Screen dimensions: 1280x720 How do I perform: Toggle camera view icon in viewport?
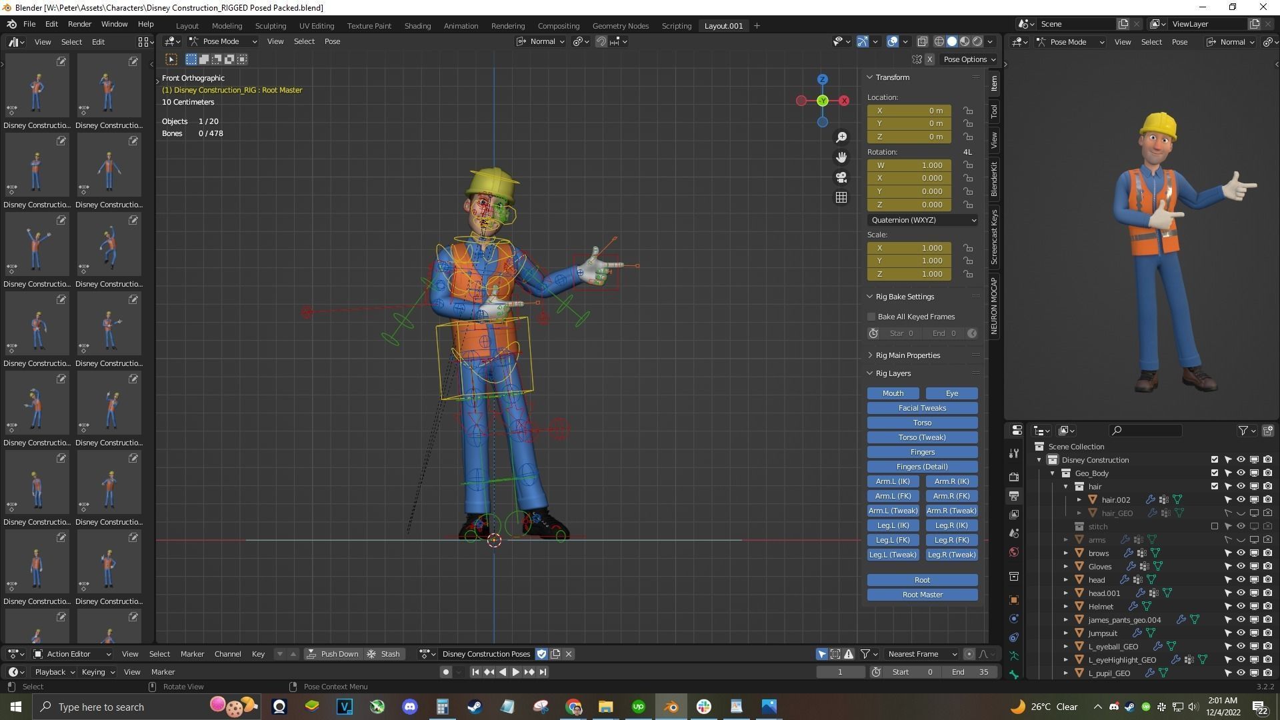pyautogui.click(x=841, y=177)
